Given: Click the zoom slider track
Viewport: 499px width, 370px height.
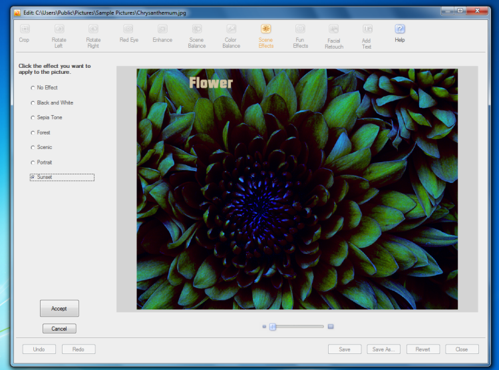Looking at the screenshot, I should point(299,327).
